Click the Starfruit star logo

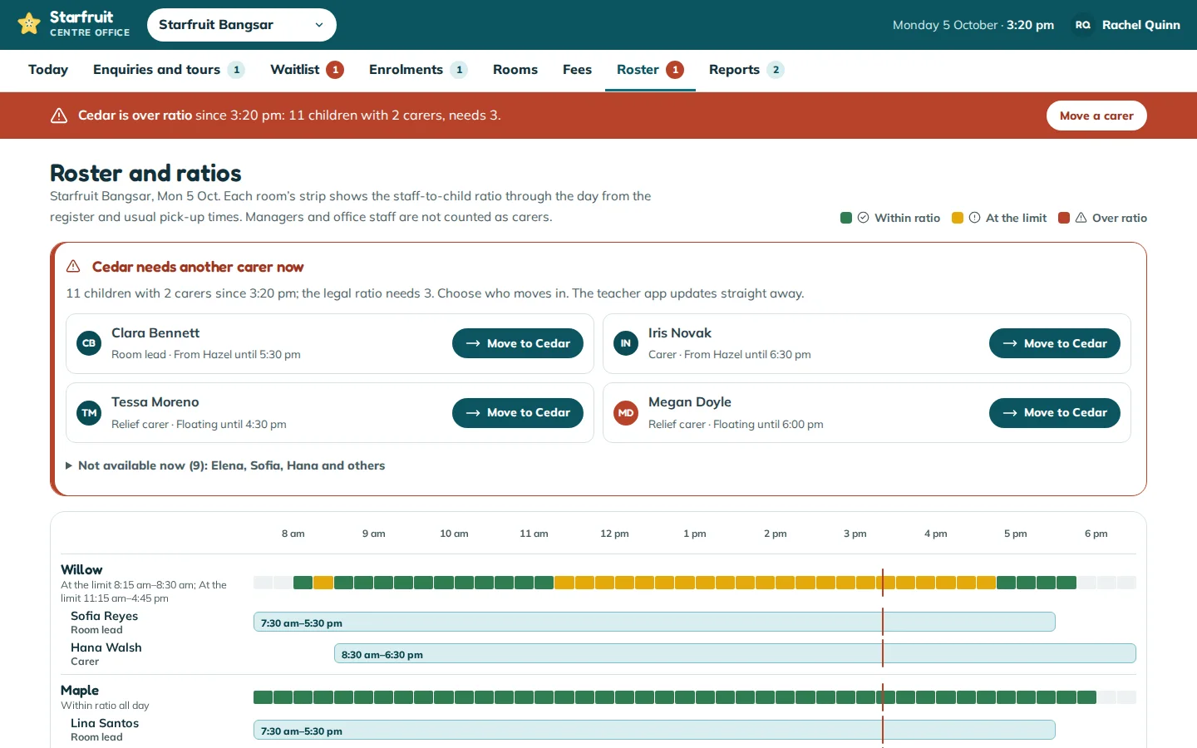click(x=29, y=24)
